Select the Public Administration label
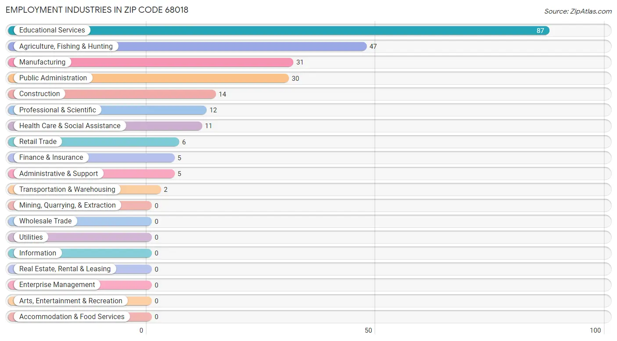Image resolution: width=617 pixels, height=341 pixels. tap(53, 78)
